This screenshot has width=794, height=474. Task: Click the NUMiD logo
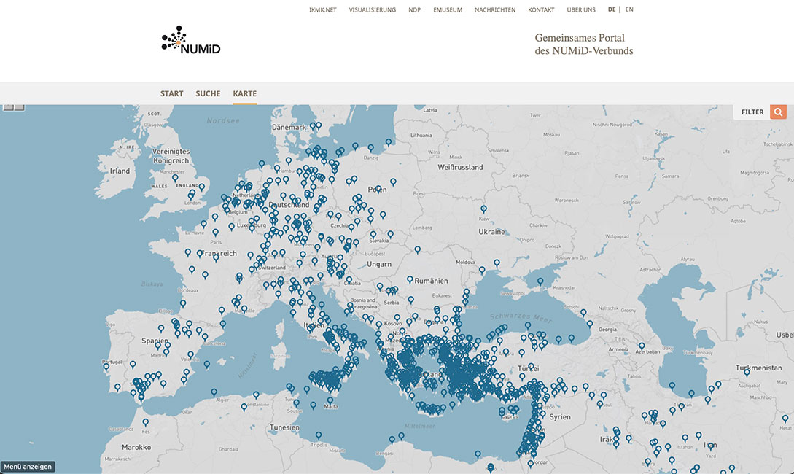(x=191, y=39)
